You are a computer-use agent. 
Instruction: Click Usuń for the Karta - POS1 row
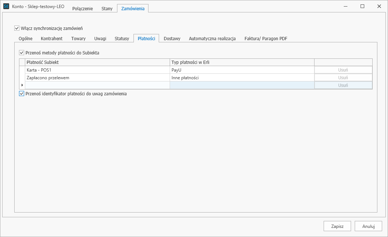(x=343, y=70)
